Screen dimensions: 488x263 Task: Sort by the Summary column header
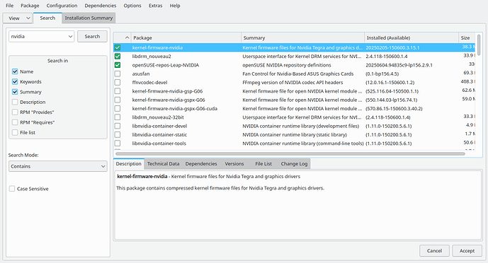(x=302, y=37)
